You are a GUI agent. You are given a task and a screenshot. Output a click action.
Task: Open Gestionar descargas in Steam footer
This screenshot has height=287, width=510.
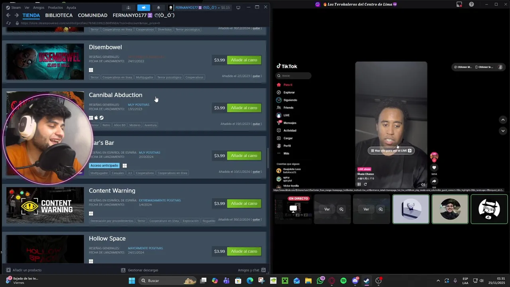pos(139,270)
